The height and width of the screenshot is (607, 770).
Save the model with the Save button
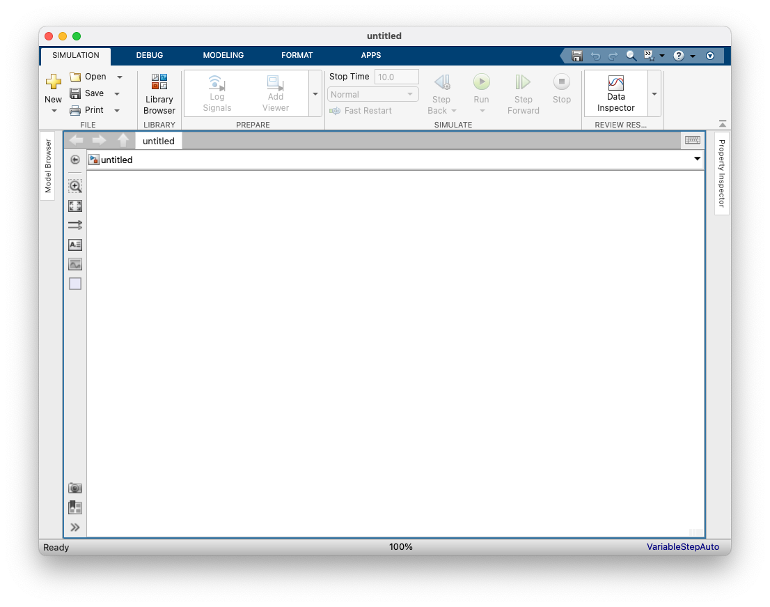tap(87, 93)
